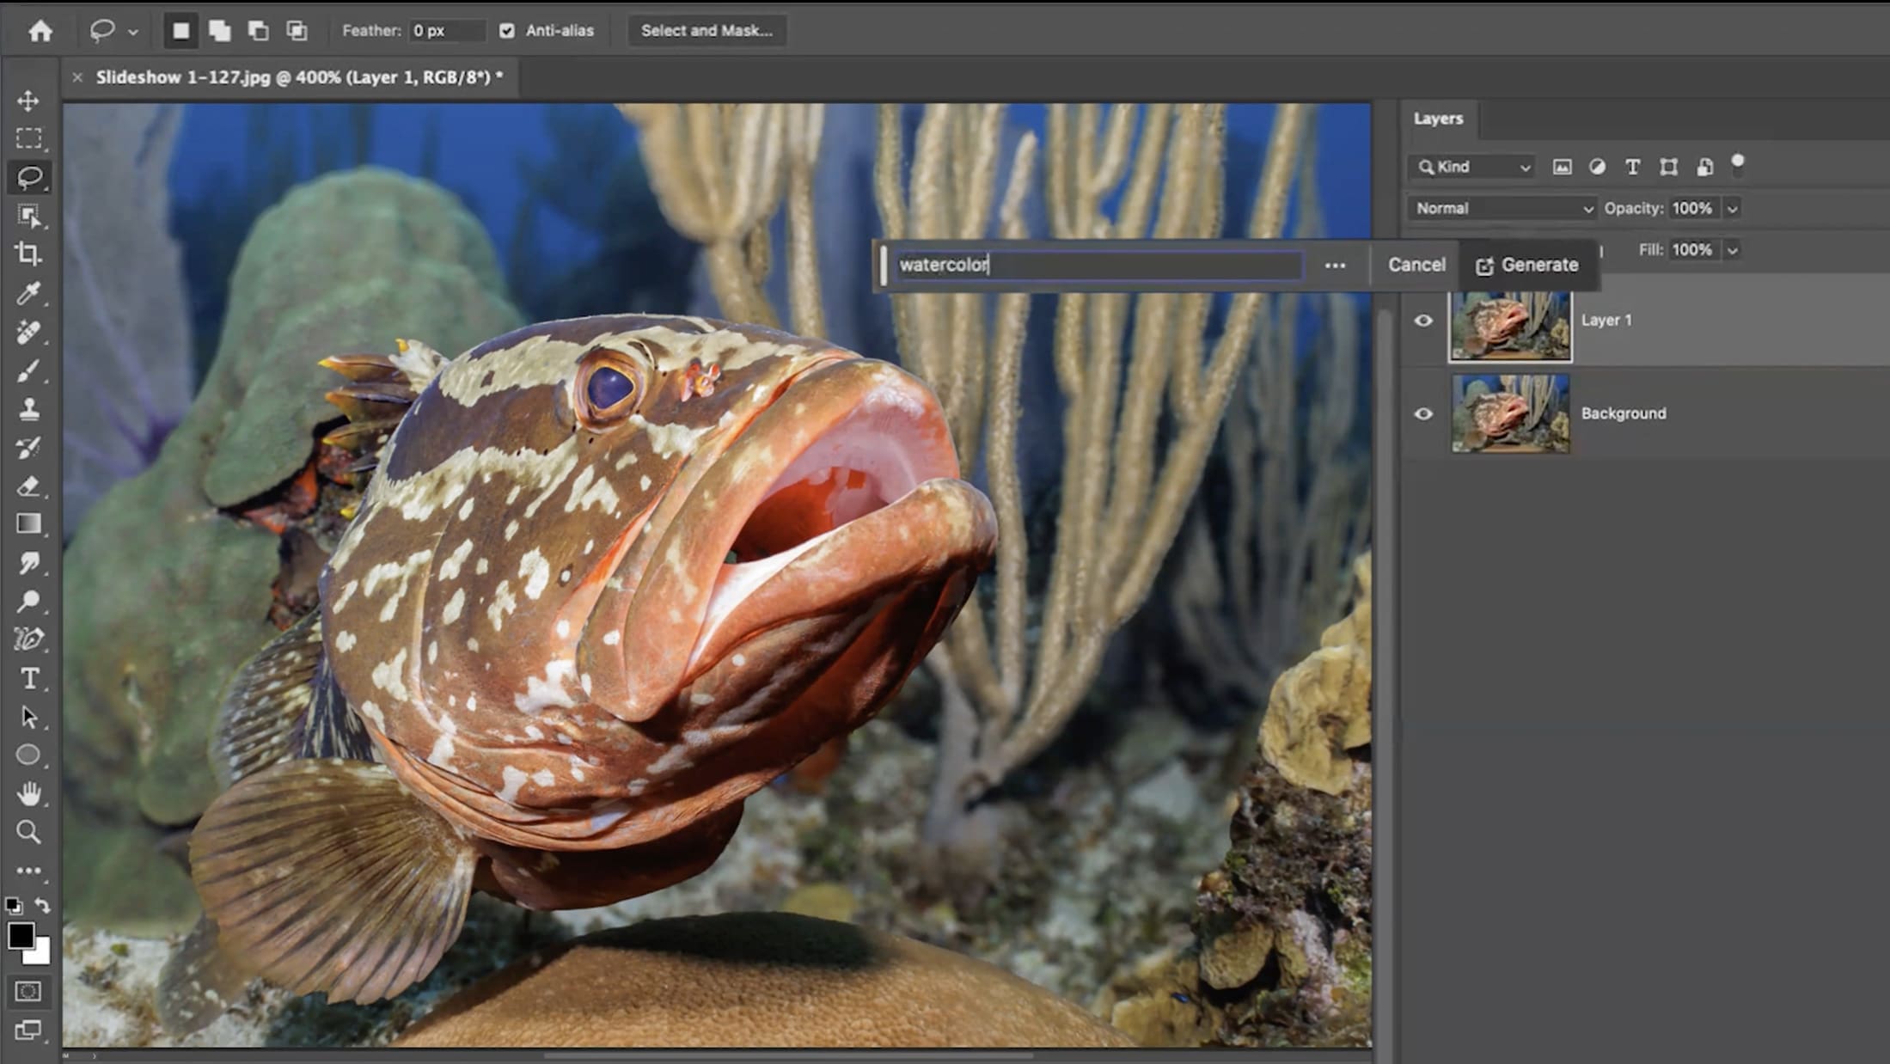Select the Lasso tool in toolbar

[28, 177]
